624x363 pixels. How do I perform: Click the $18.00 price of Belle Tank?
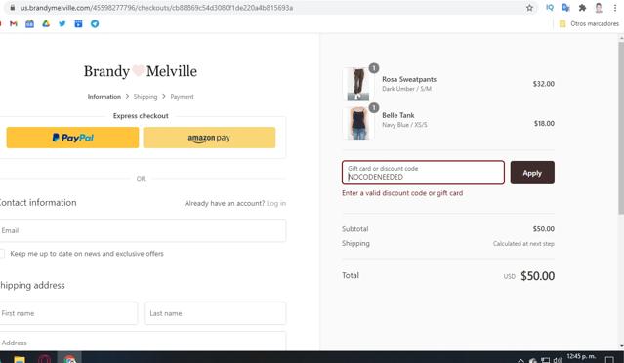[544, 123]
